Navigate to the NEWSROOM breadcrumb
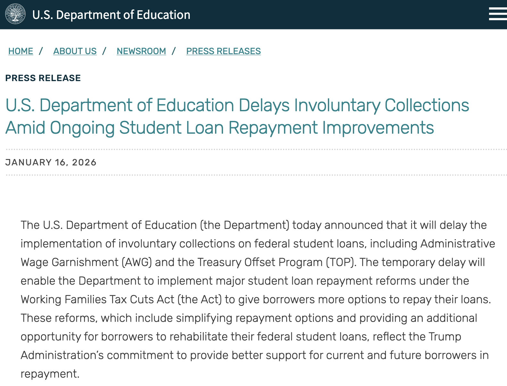Screen dimensions: 507x386 click(x=141, y=51)
